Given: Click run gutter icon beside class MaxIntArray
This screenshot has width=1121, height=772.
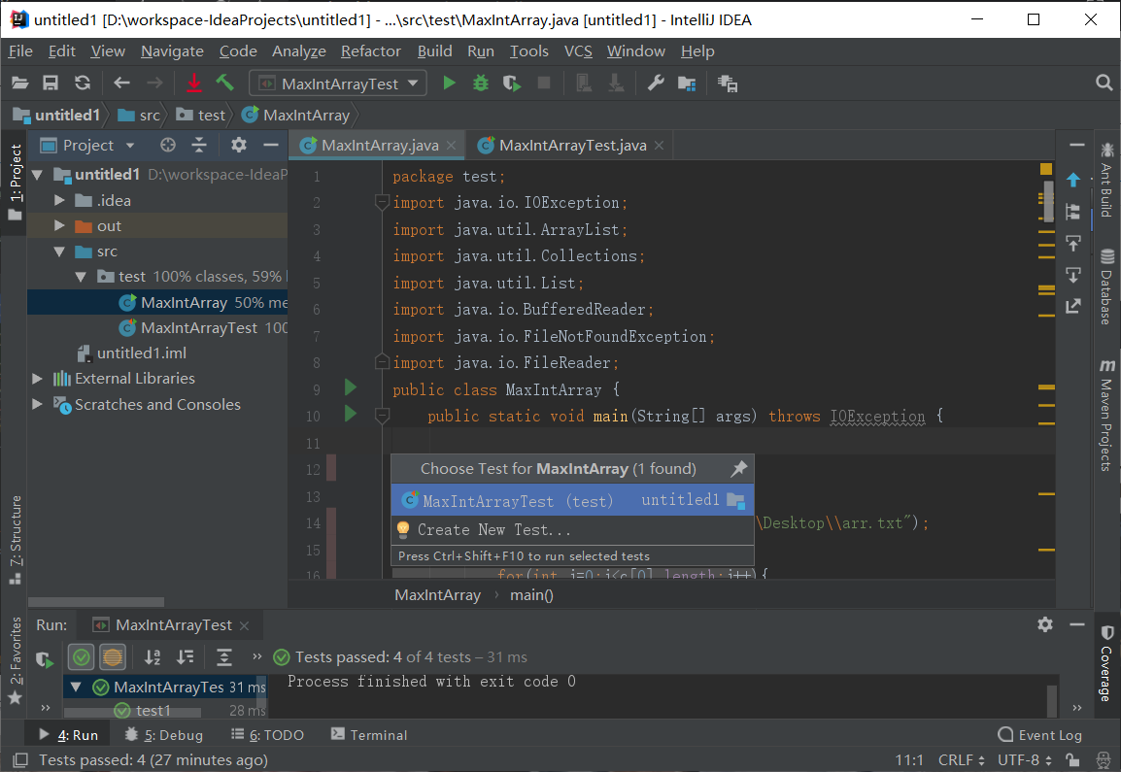Looking at the screenshot, I should pos(351,387).
